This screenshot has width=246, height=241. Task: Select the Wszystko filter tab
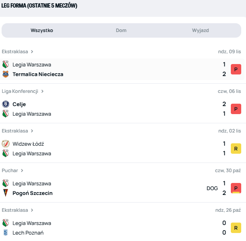(42, 30)
